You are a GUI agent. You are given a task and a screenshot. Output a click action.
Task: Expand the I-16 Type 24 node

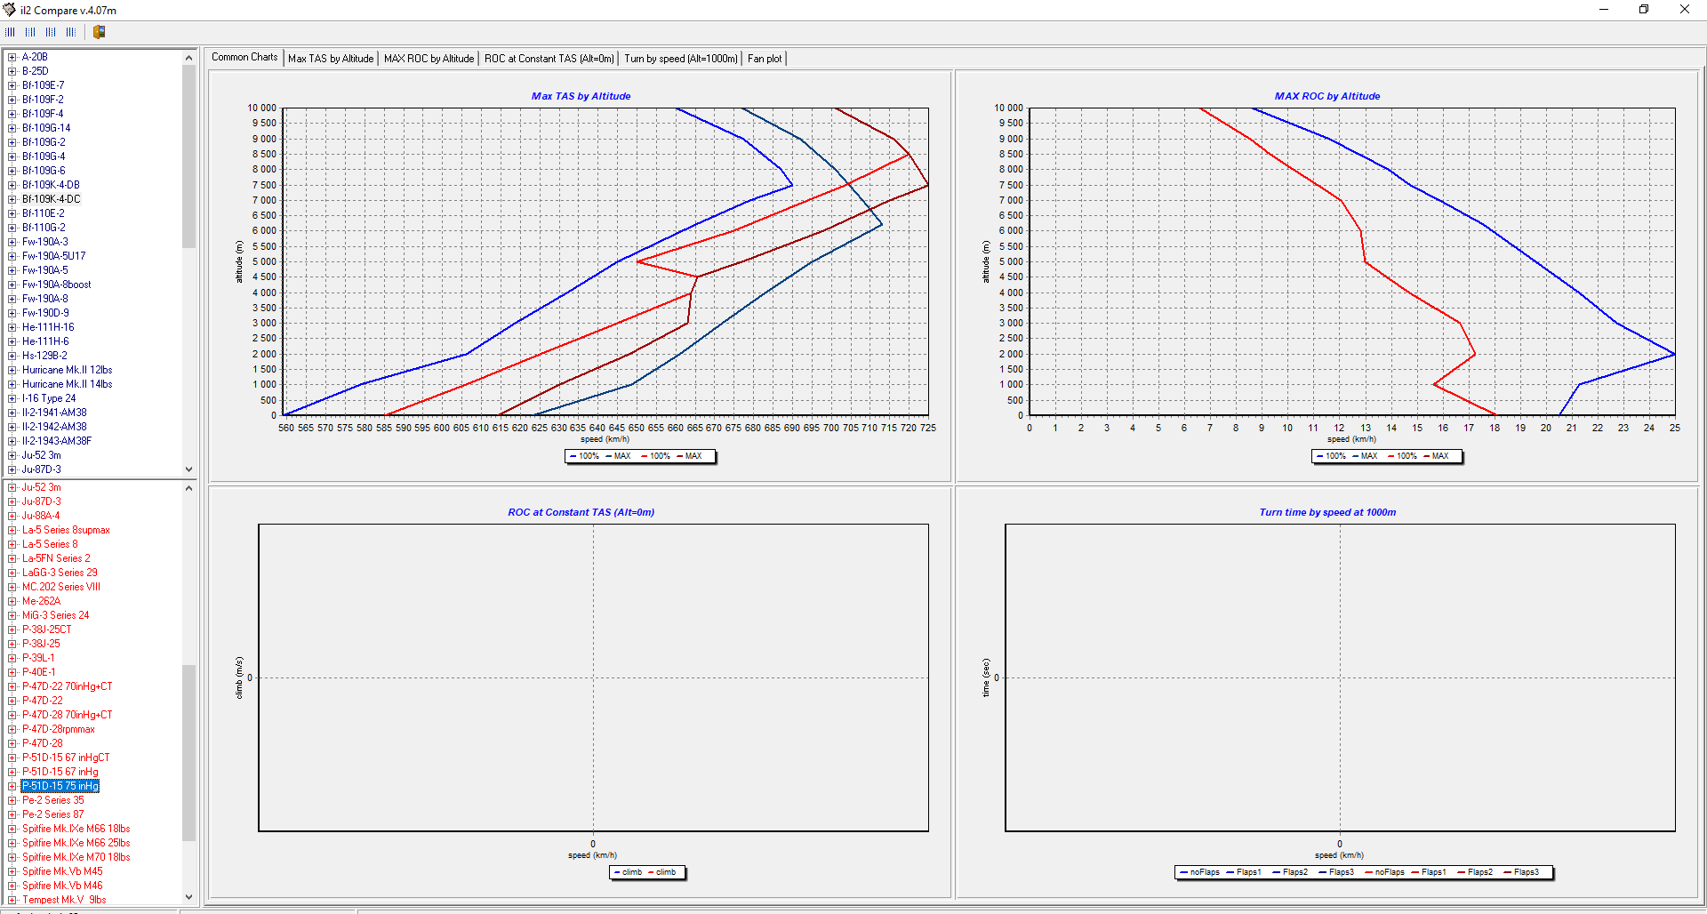click(x=12, y=398)
